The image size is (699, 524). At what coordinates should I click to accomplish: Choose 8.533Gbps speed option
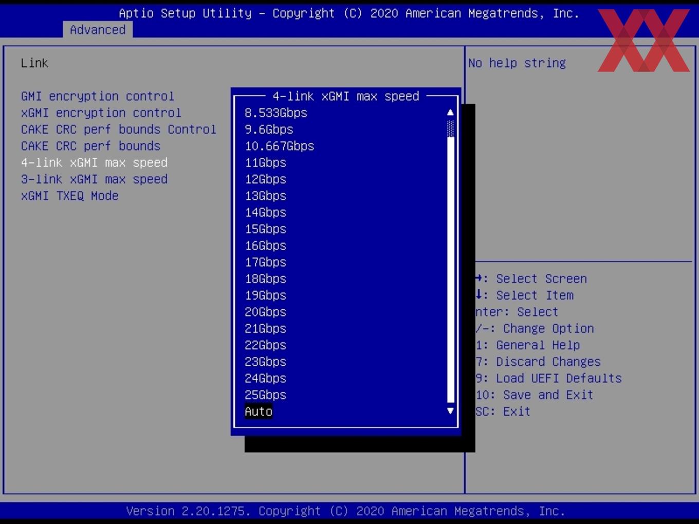click(x=276, y=113)
